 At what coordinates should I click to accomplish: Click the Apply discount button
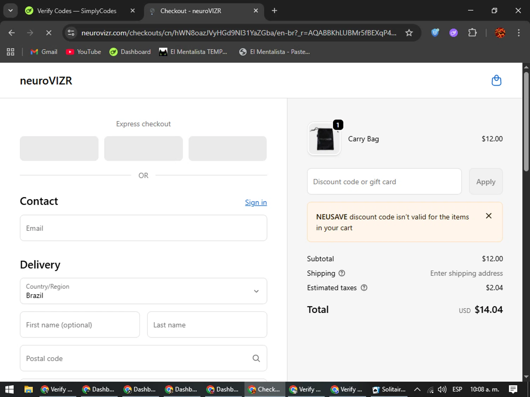coord(486,181)
